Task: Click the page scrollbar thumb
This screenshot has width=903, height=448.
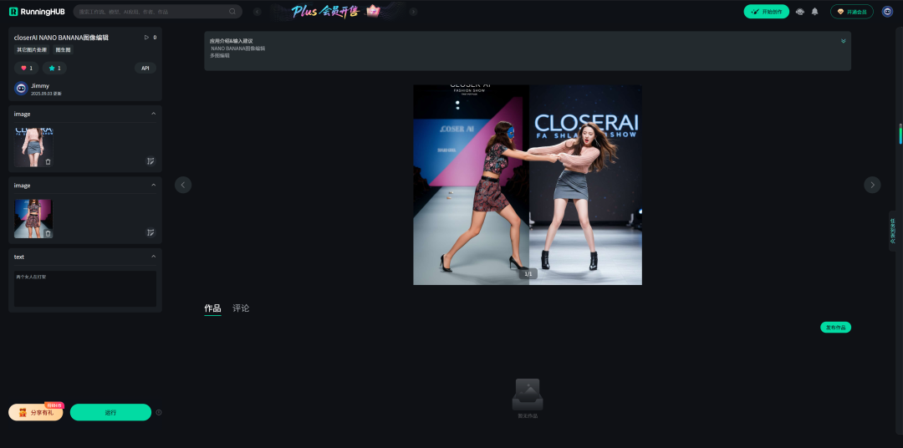Action: (900, 134)
